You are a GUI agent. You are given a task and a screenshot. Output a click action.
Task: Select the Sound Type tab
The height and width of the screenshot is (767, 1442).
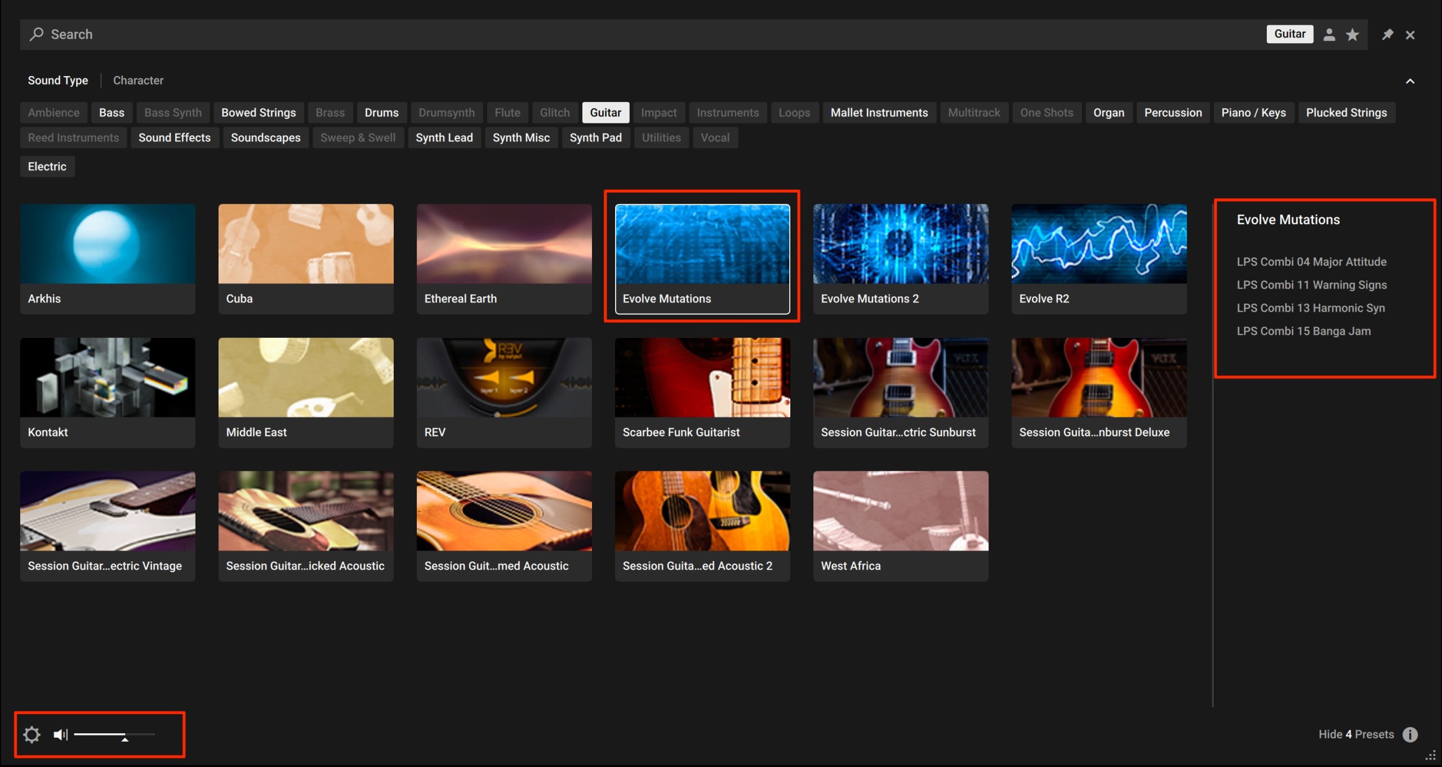58,81
